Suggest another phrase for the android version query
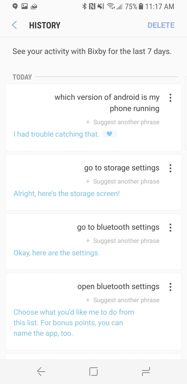187x384 pixels. (x=123, y=122)
